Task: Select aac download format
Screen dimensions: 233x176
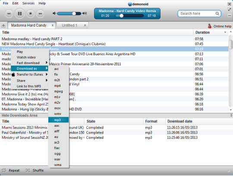Action: (x=59, y=126)
